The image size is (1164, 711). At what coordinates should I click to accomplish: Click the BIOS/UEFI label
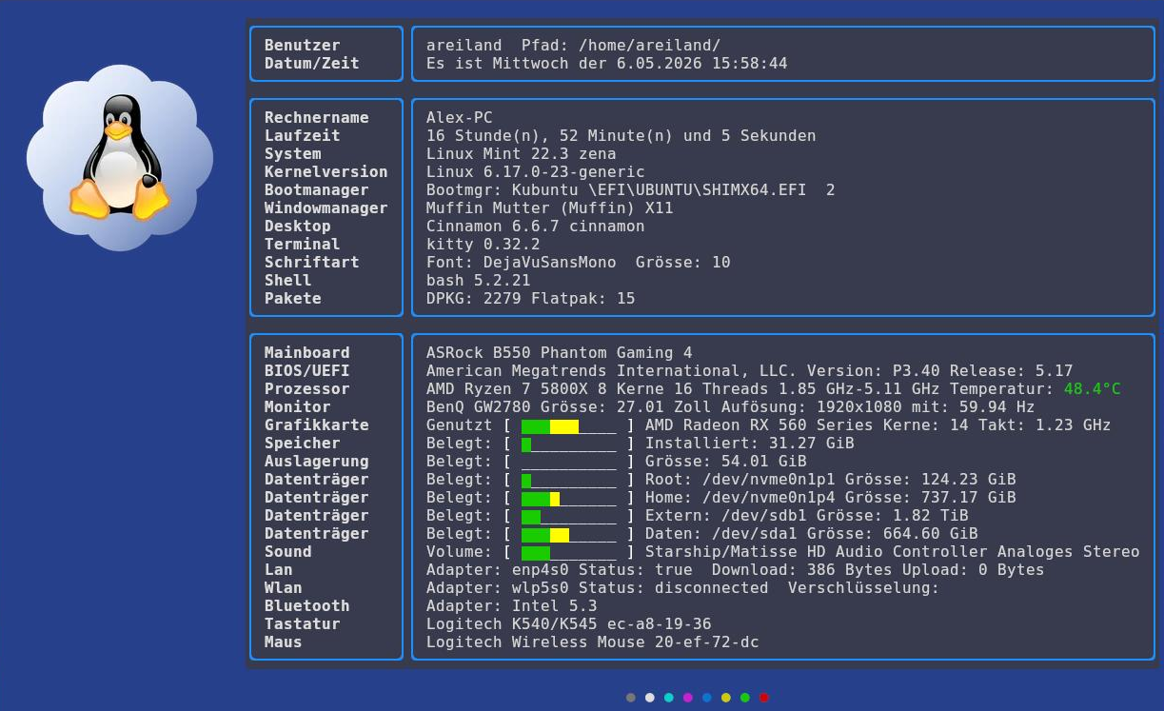307,371
